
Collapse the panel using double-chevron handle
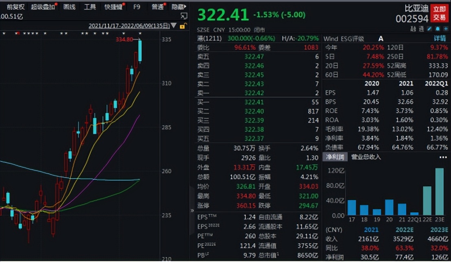[193, 210]
